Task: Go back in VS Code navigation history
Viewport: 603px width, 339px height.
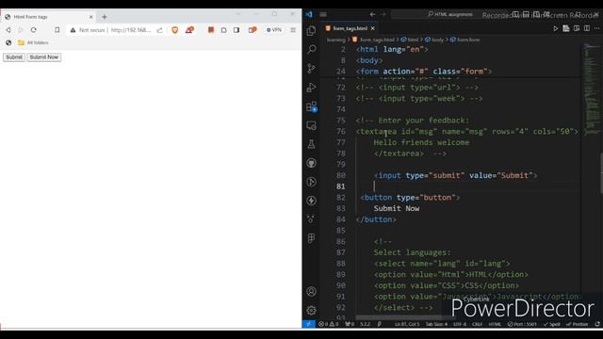Action: (372, 15)
